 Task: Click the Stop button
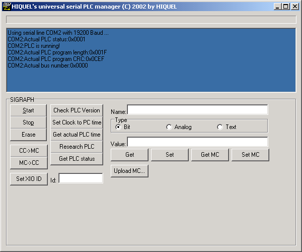(28, 122)
